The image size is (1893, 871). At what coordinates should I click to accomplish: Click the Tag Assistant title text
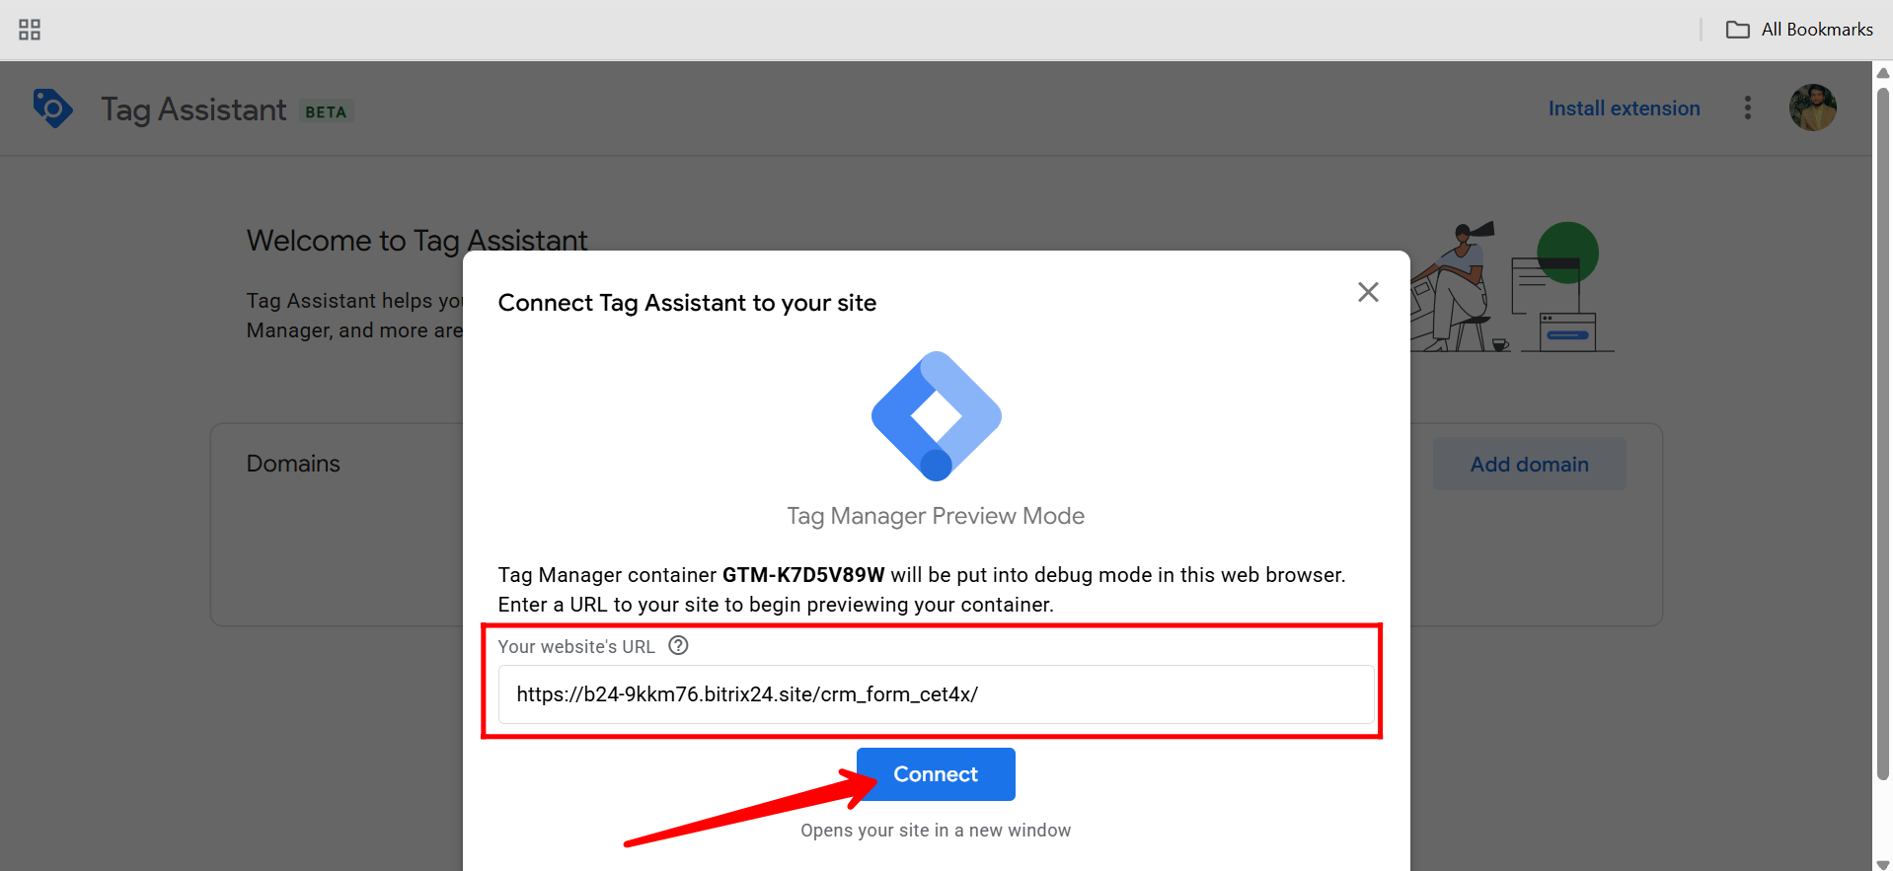193,109
